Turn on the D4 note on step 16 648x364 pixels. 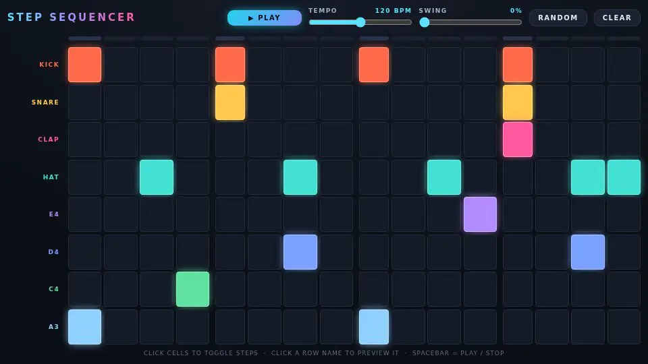[x=624, y=251]
